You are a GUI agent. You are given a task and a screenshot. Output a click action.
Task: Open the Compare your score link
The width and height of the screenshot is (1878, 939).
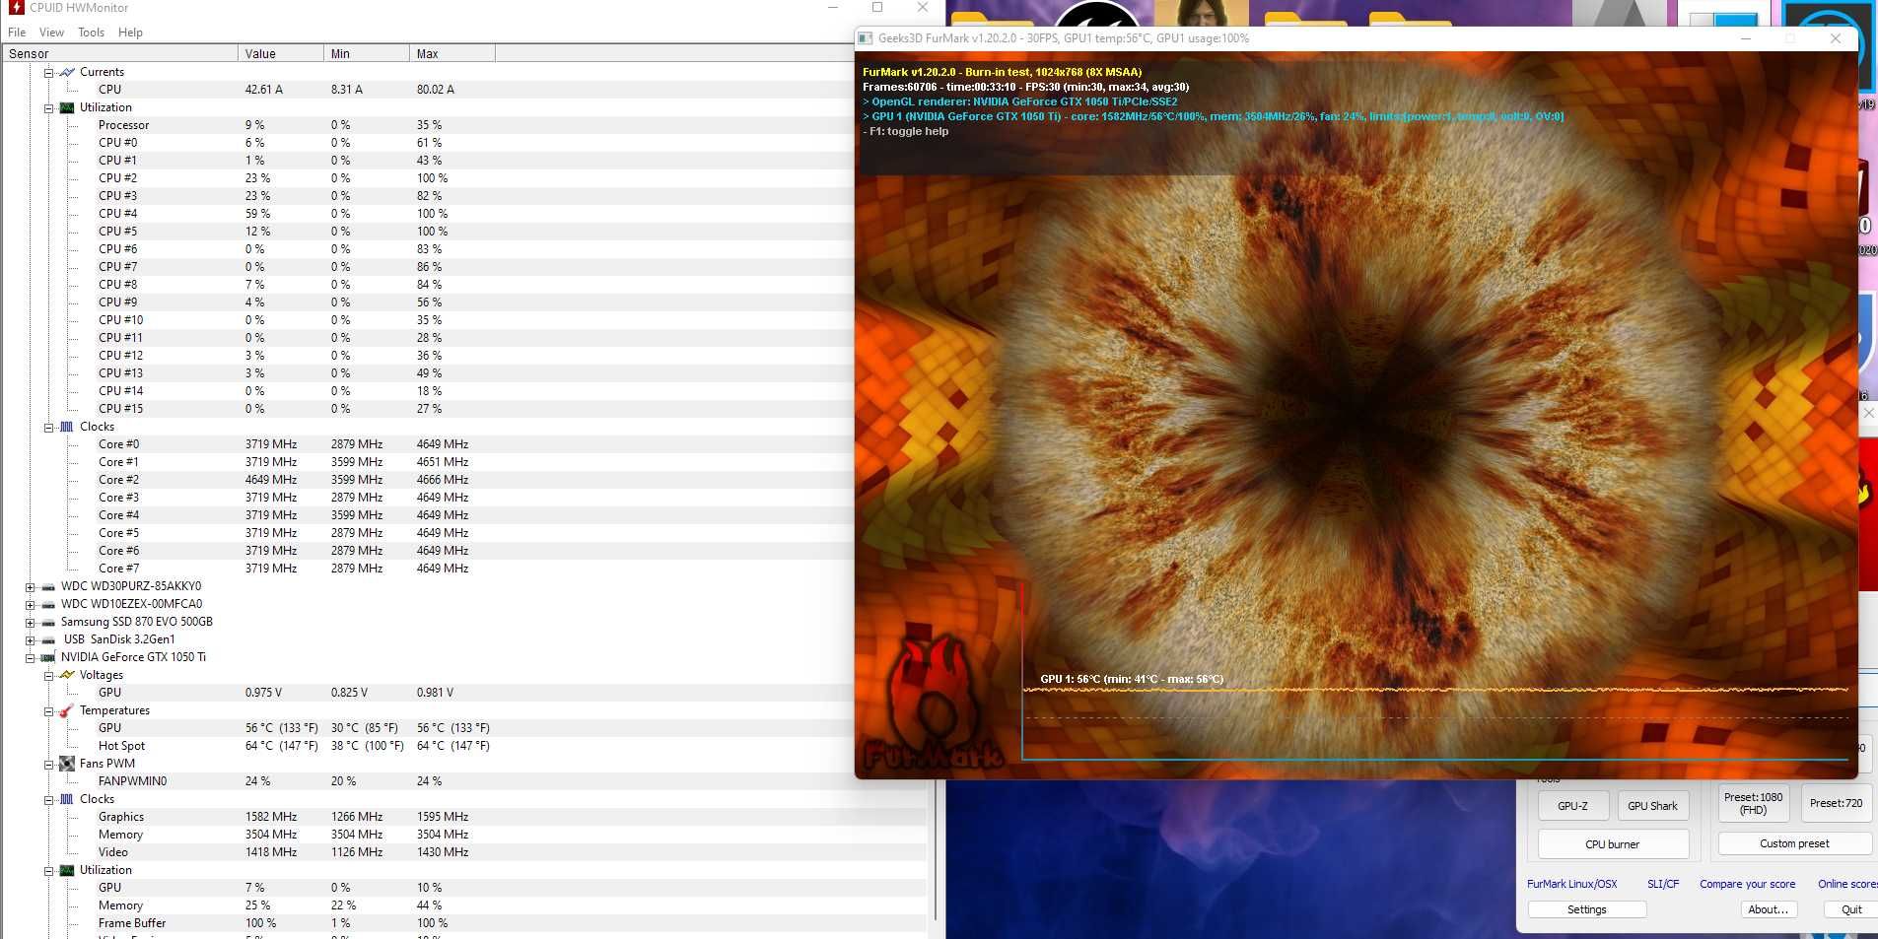click(x=1747, y=884)
